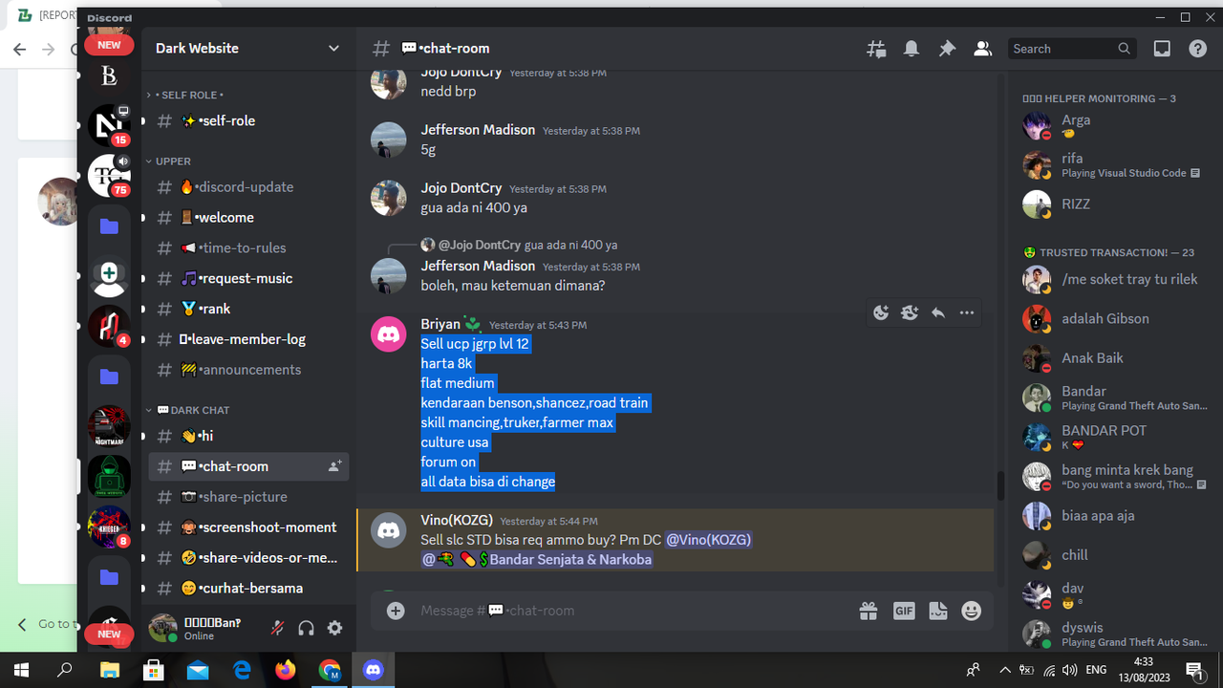This screenshot has width=1223, height=688.
Task: Open more options for Briyan's message
Action: [967, 312]
